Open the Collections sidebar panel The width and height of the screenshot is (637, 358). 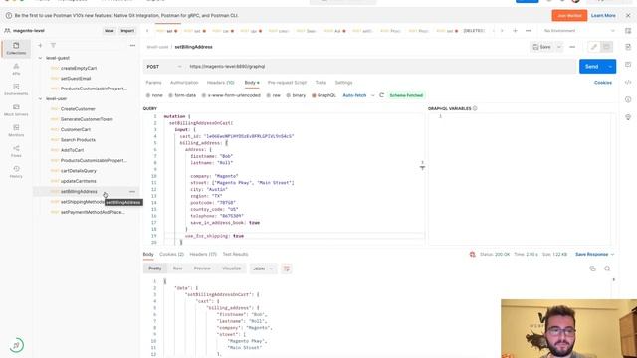coord(16,48)
